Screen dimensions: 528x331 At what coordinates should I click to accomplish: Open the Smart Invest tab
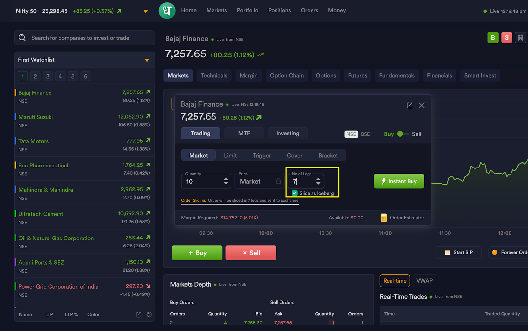480,75
